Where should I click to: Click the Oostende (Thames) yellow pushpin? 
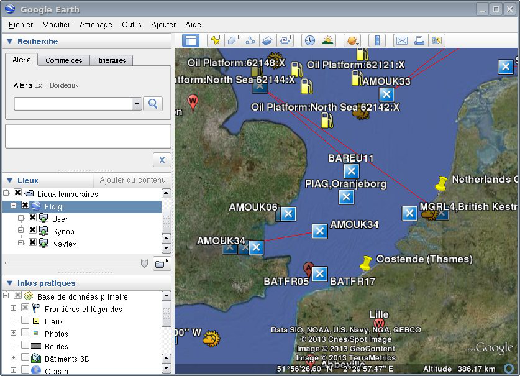point(366,263)
